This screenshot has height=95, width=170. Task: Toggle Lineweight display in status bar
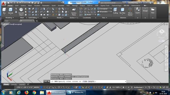click(76, 87)
